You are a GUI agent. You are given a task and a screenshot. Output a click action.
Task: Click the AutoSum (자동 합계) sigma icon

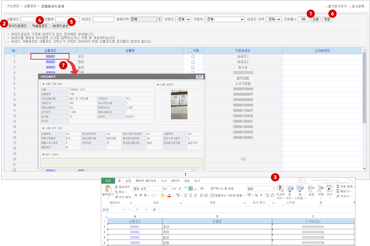[338, 186]
